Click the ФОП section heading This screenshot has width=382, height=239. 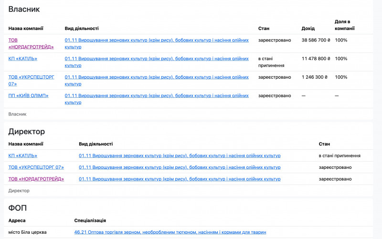coord(17,208)
